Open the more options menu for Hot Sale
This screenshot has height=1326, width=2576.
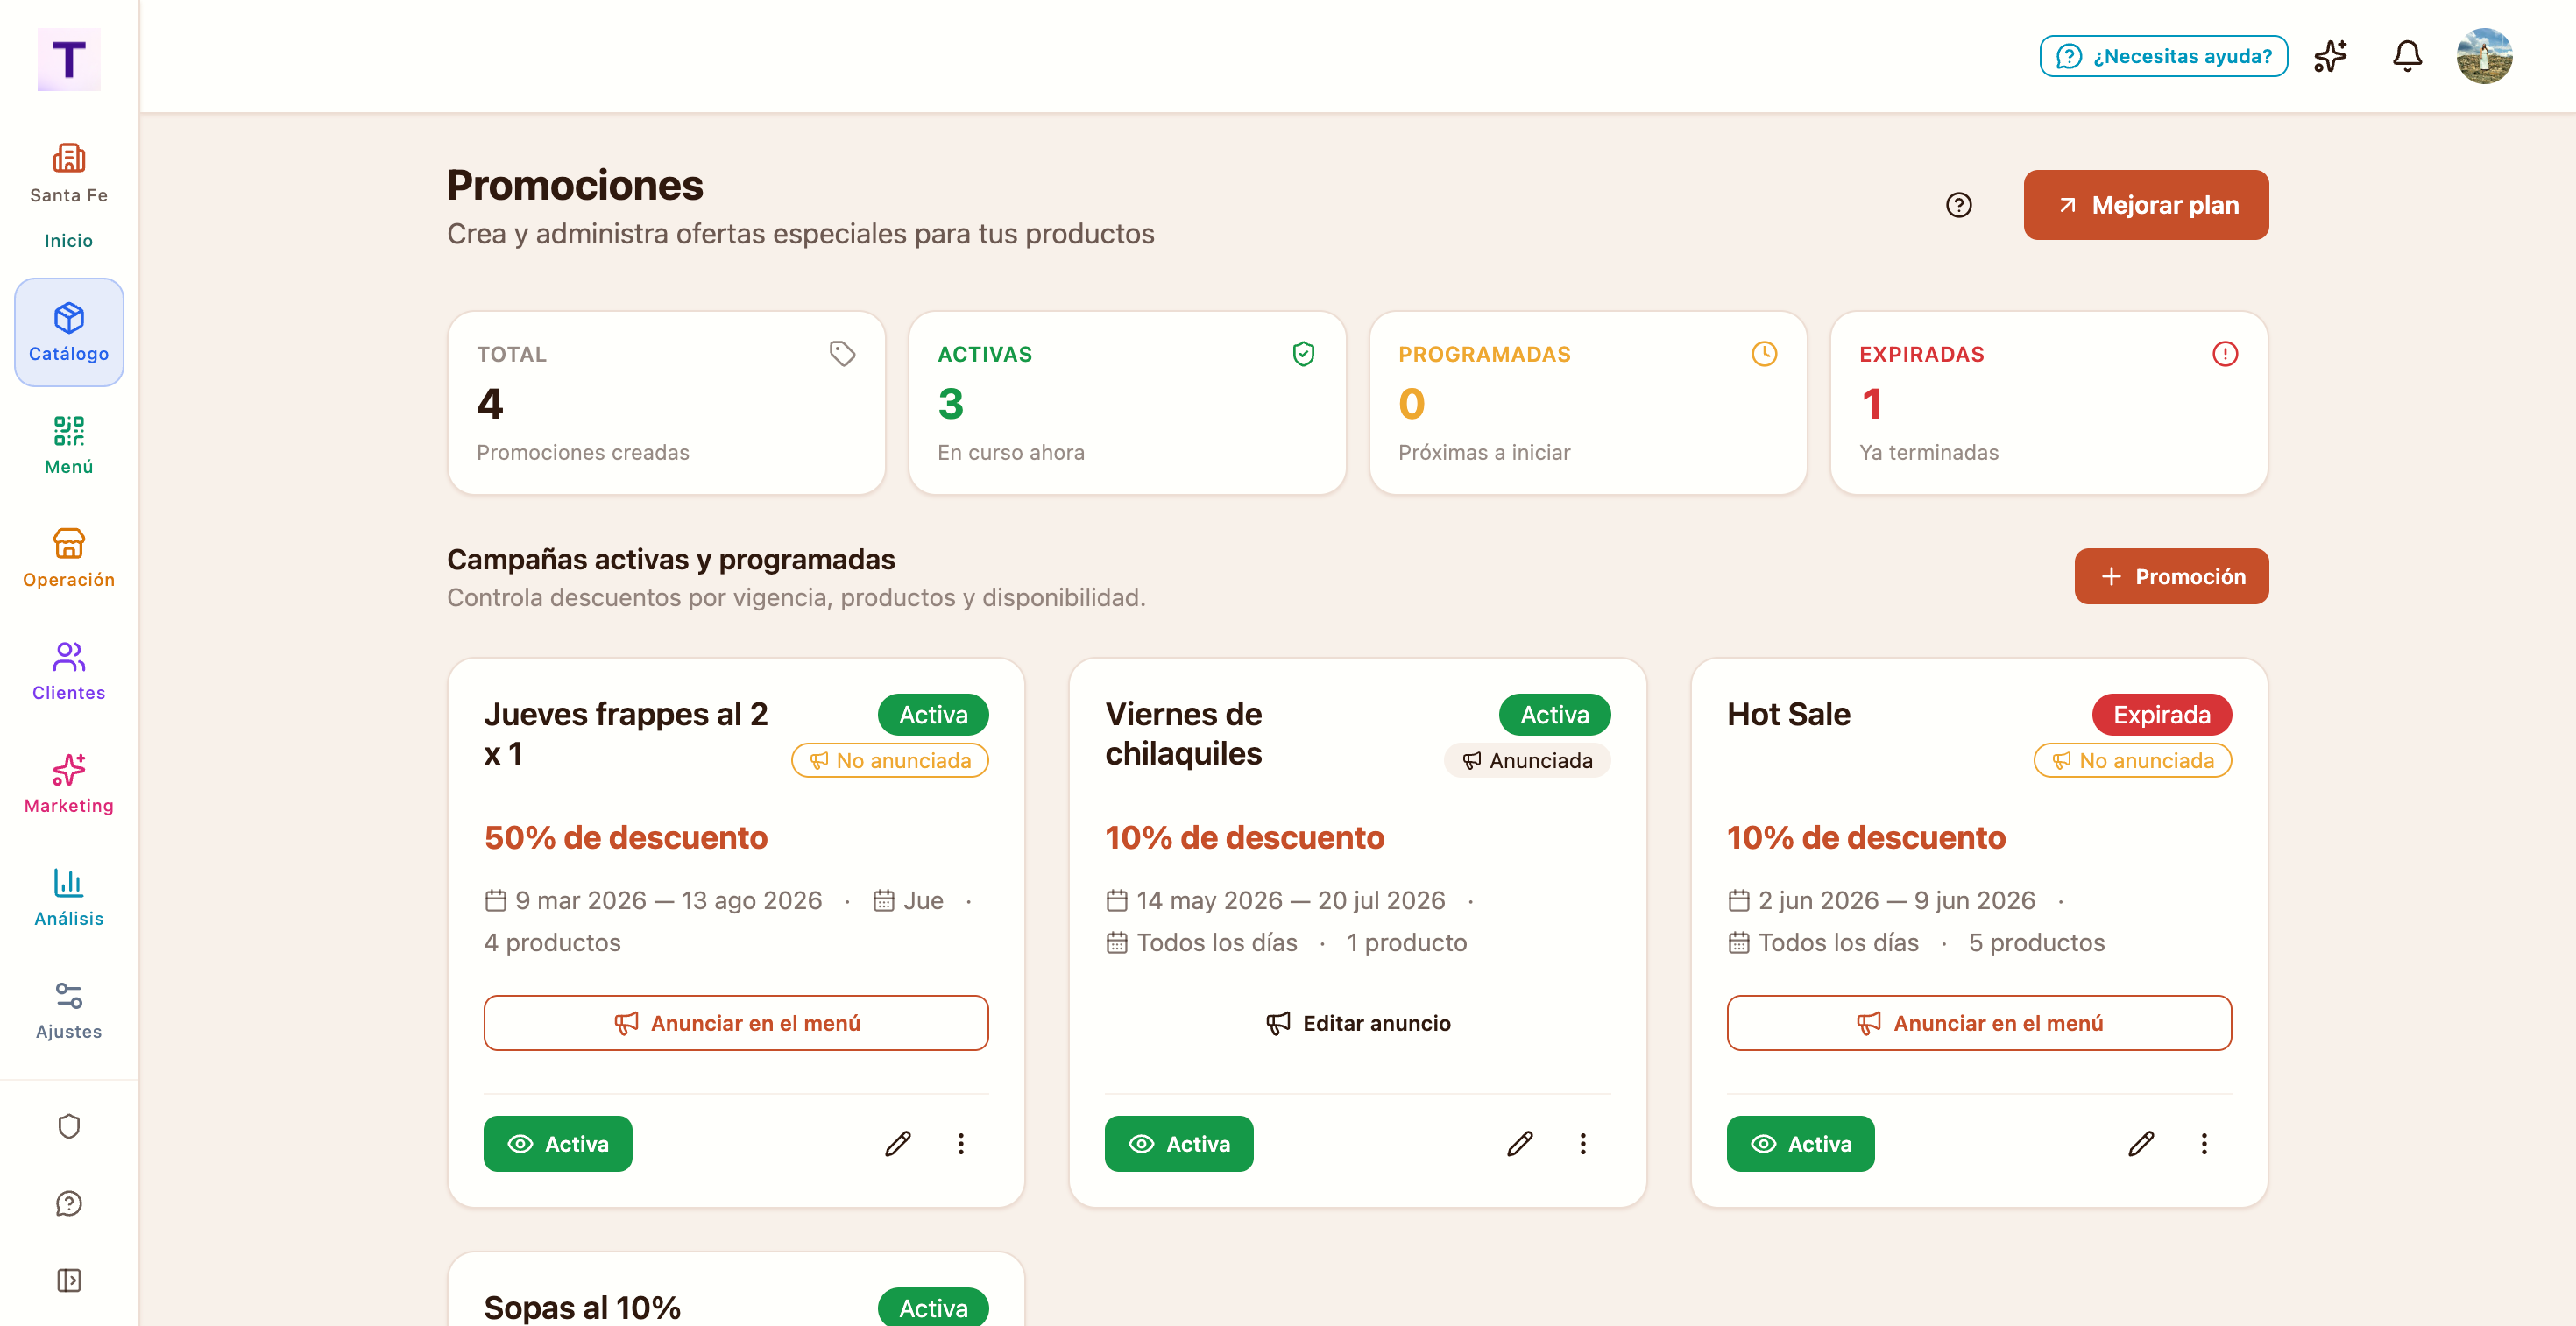[2204, 1143]
